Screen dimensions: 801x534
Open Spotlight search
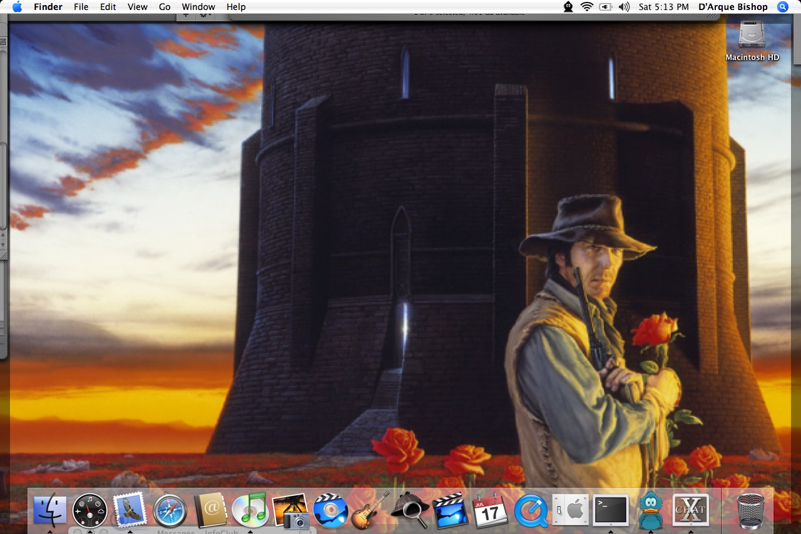(783, 7)
